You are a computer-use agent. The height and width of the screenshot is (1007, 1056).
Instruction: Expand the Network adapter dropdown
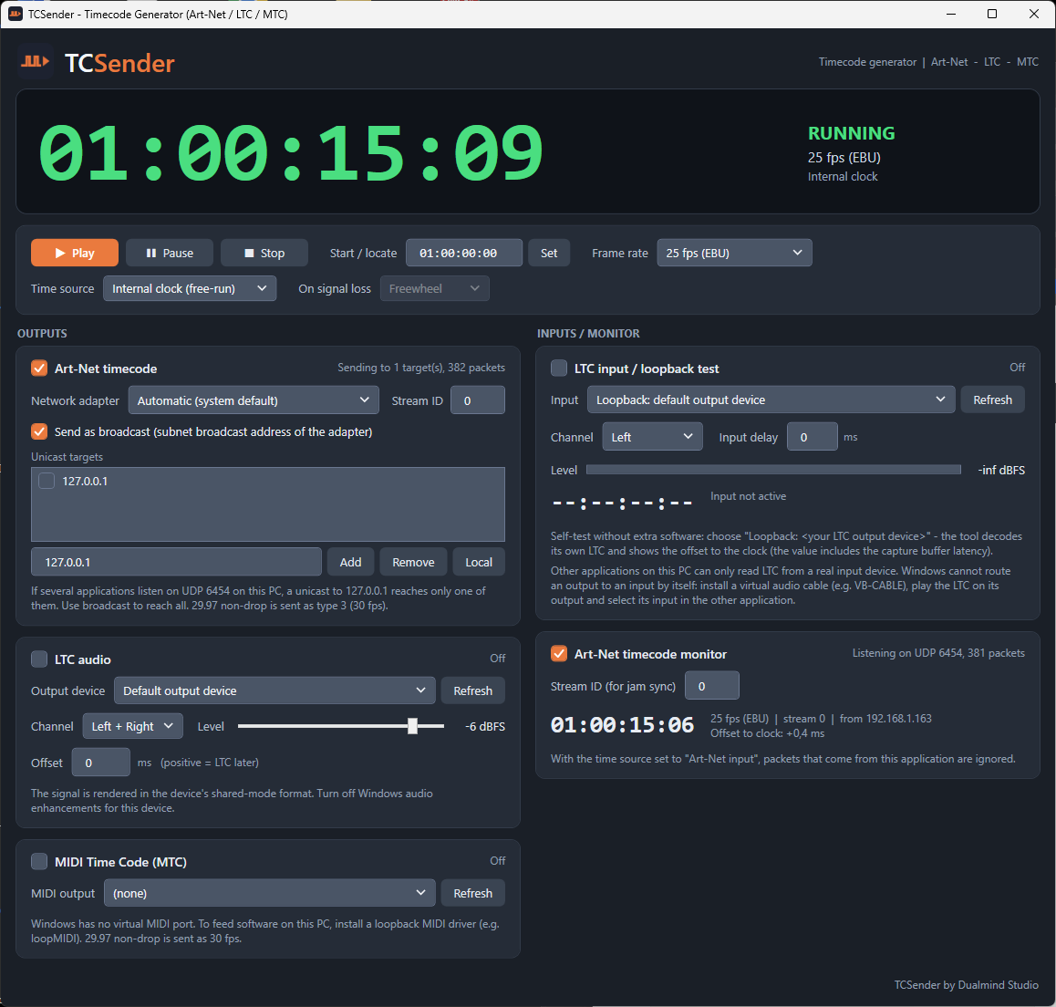[254, 400]
